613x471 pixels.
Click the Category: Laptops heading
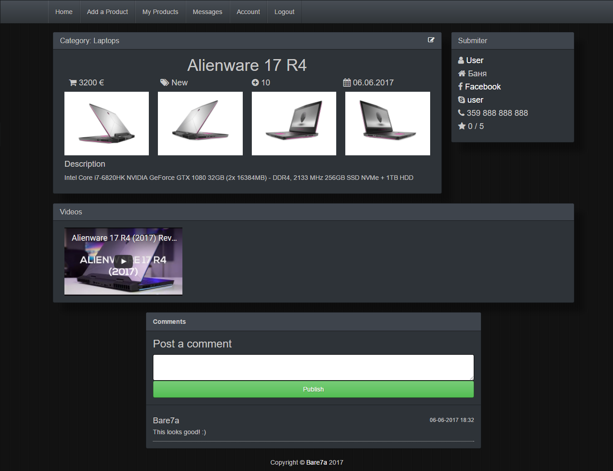(89, 40)
